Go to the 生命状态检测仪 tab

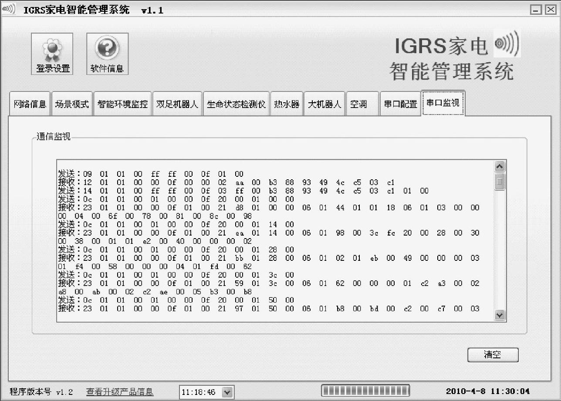point(236,104)
